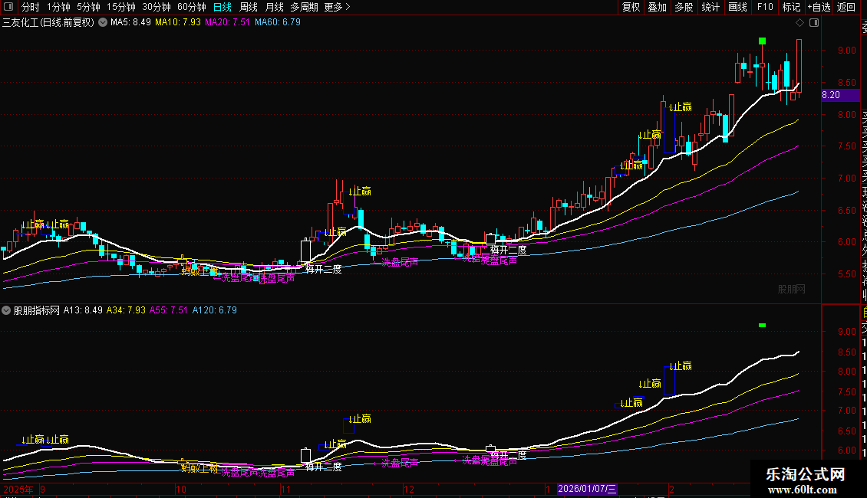Select the 日线 daily chart

point(223,7)
